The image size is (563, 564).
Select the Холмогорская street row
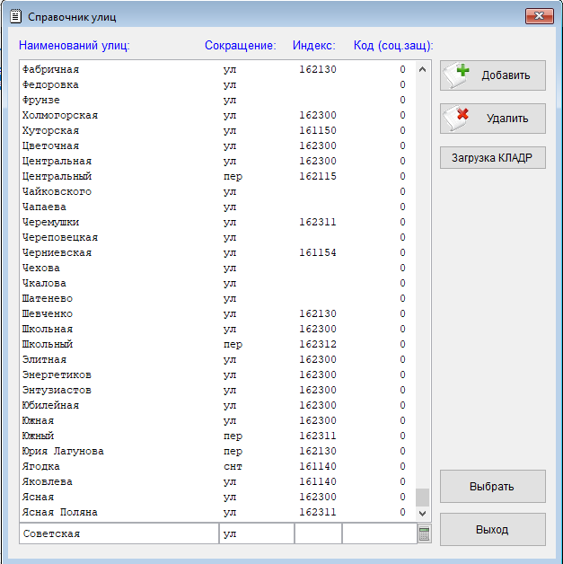[60, 115]
